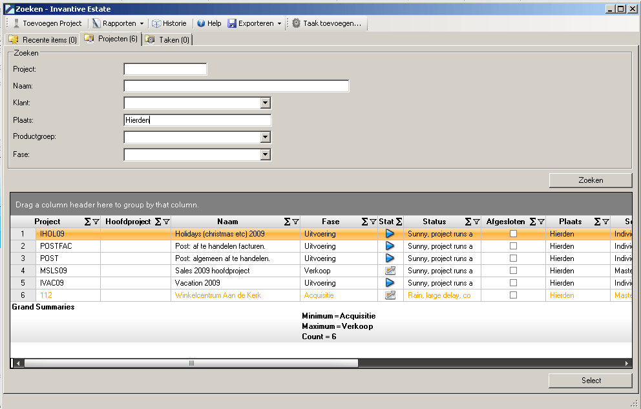Click the Post: af te handelen facturen cell
The height and width of the screenshot is (409, 641).
coord(235,246)
